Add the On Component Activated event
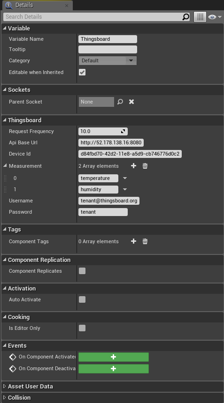The width and height of the screenshot is (224, 403). pos(114,357)
